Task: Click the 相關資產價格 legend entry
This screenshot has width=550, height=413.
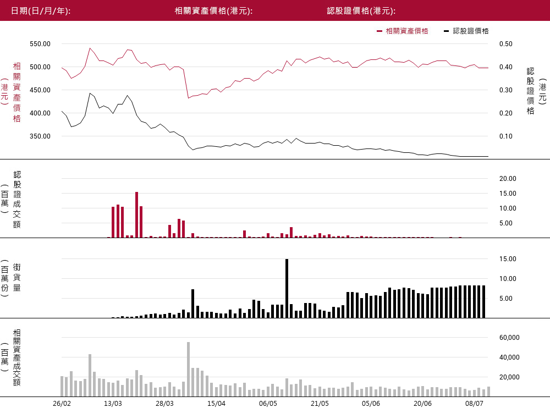Action: click(403, 31)
